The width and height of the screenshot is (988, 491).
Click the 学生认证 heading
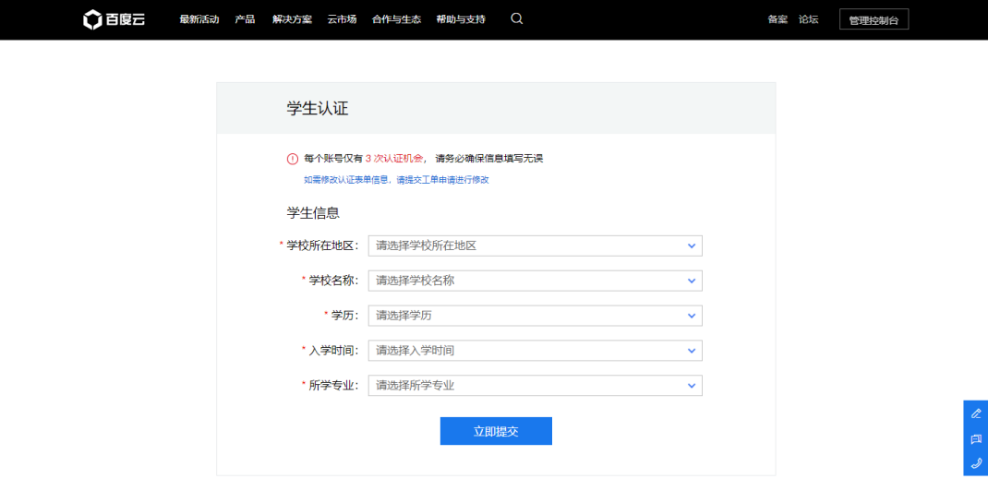[x=318, y=108]
